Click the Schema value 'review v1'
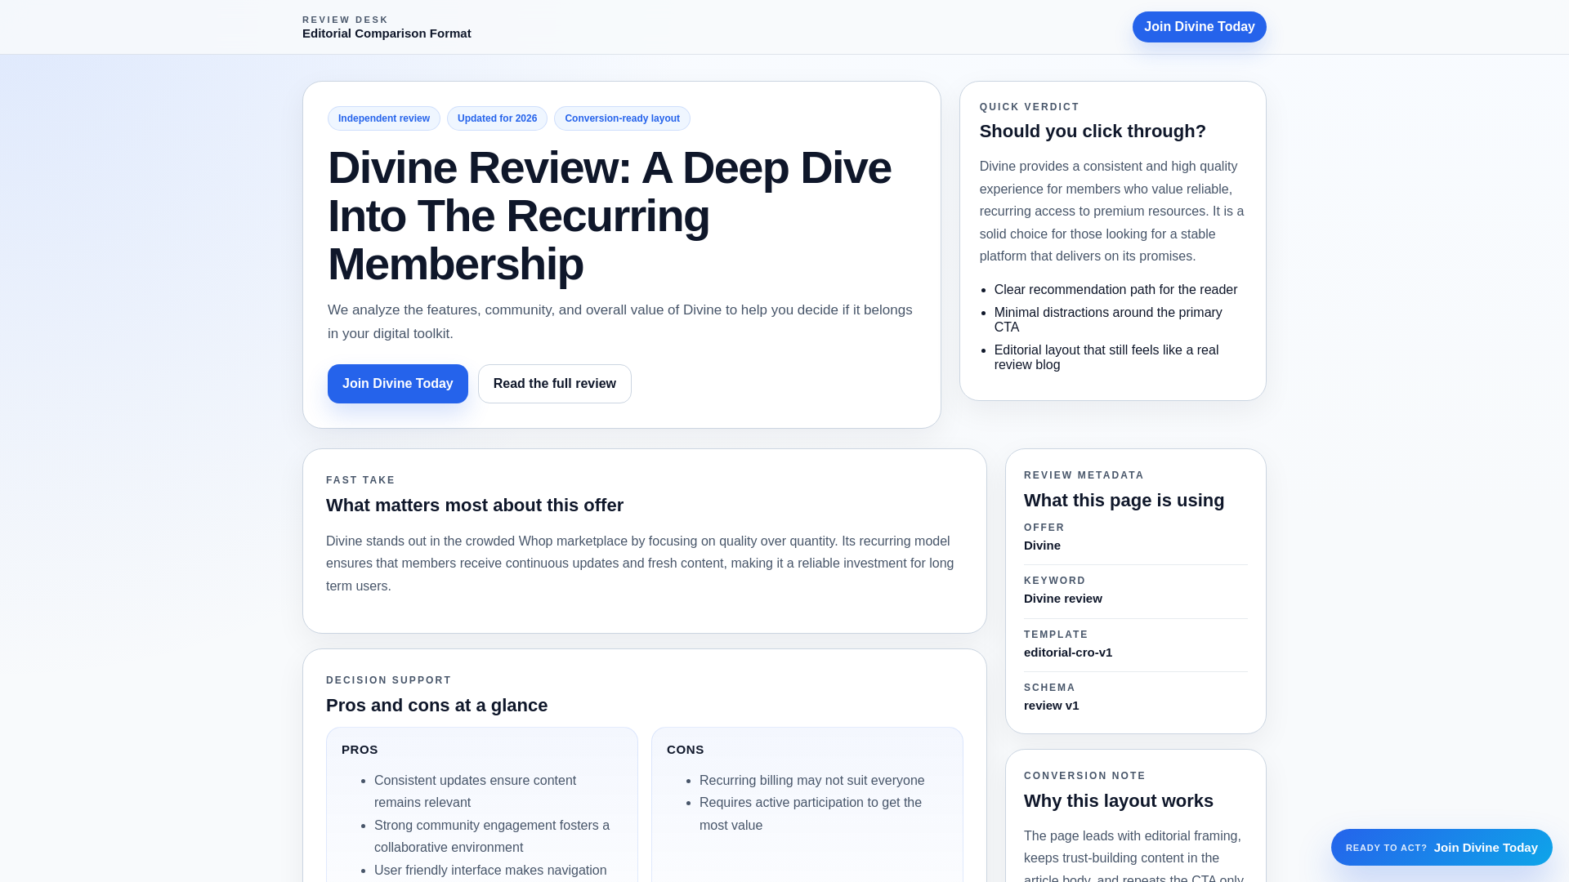 point(1051,706)
